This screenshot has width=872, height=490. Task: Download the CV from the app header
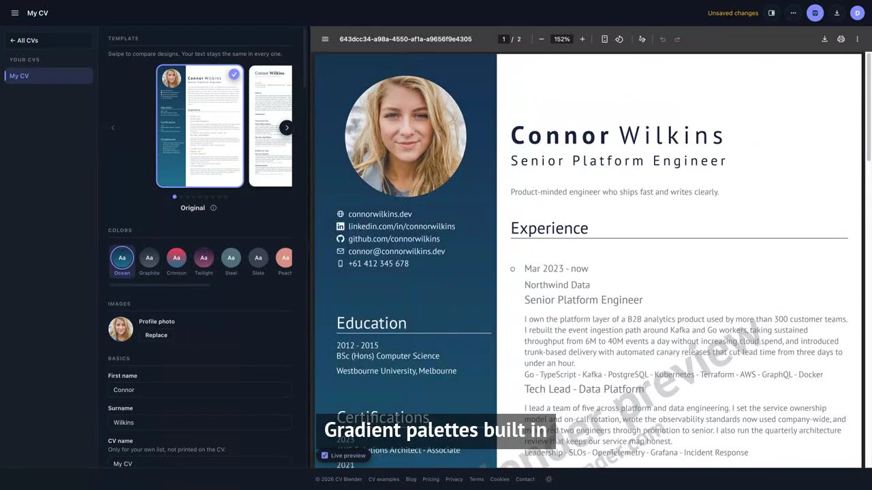[x=837, y=13]
